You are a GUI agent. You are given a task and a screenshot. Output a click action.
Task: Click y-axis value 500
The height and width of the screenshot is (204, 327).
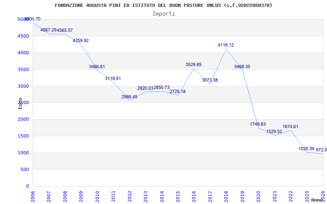coord(25,169)
